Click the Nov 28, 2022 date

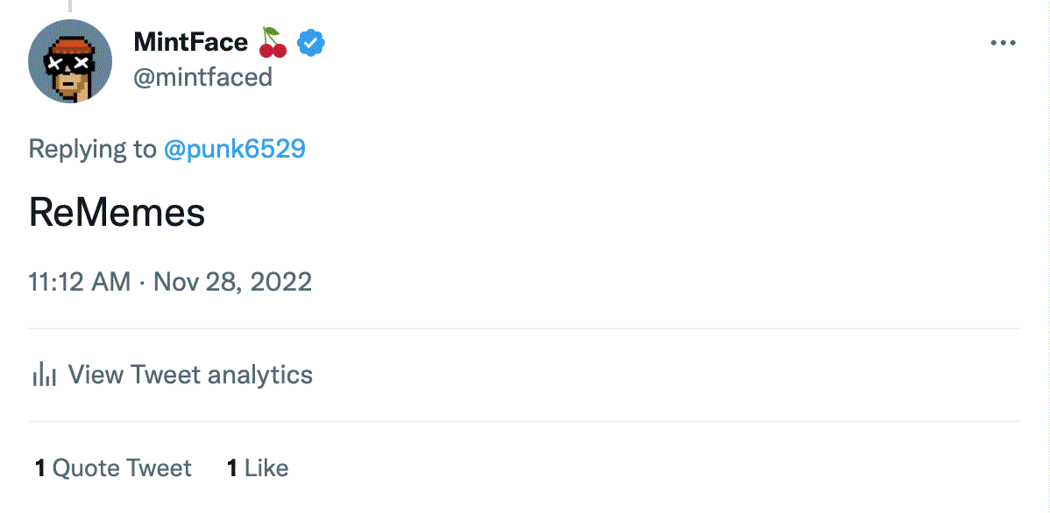coord(233,282)
